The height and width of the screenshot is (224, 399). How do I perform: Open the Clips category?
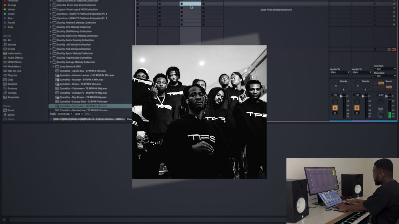click(8, 80)
